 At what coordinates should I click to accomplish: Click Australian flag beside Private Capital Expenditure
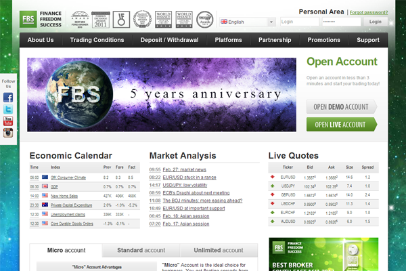pos(45,205)
